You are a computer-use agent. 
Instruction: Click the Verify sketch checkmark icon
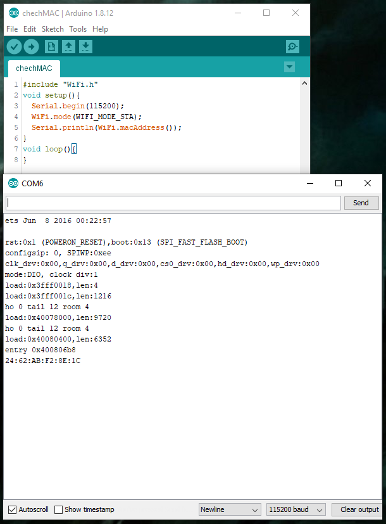(14, 47)
